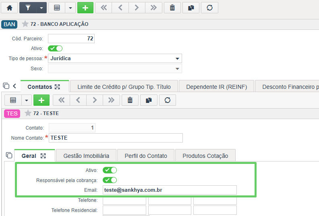
Task: Maximize the Geral tab panel
Action: click(x=43, y=156)
